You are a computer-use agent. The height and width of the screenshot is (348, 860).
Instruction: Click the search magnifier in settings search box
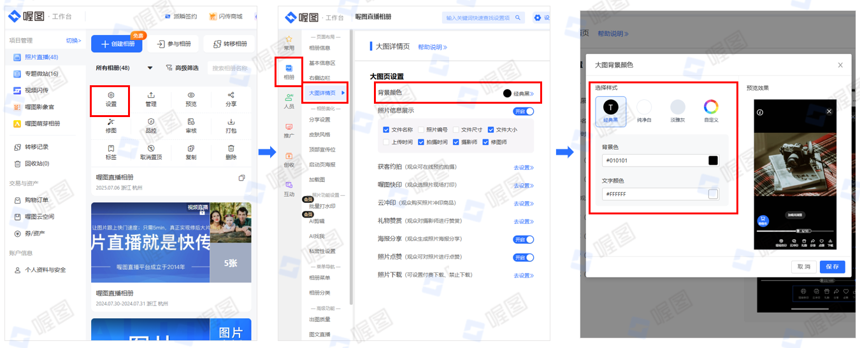point(518,18)
